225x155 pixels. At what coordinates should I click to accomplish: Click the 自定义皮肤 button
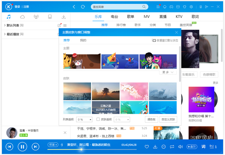[168, 119]
